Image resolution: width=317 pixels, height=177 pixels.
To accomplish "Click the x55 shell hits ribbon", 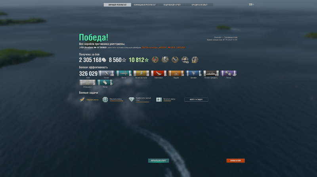I will (x=106, y=73).
